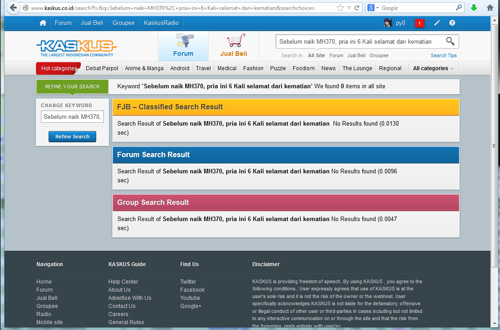The image size is (500, 330).
Task: Open the footer Twitter link
Action: tap(188, 282)
